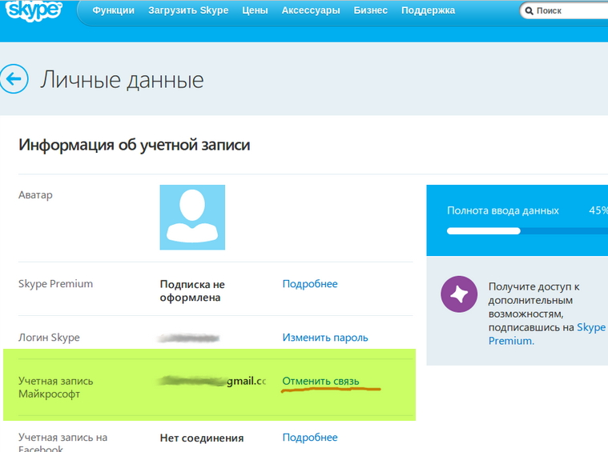Click the blurred gmail.com account address
Screen dimensions: 608x452
click(212, 381)
